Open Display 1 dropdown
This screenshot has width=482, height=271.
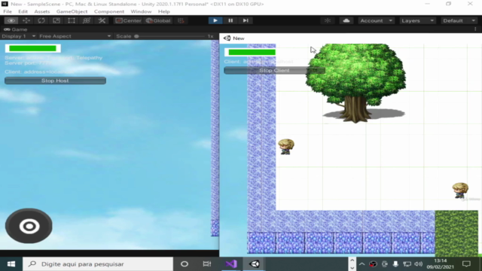(18, 36)
